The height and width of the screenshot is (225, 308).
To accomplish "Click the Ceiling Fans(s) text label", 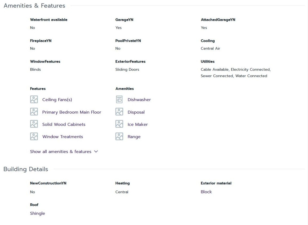I will [x=57, y=100].
